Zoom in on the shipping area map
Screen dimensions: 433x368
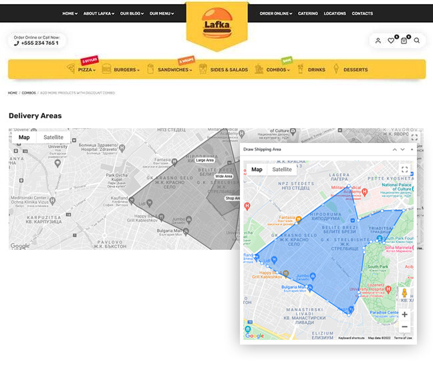404,314
